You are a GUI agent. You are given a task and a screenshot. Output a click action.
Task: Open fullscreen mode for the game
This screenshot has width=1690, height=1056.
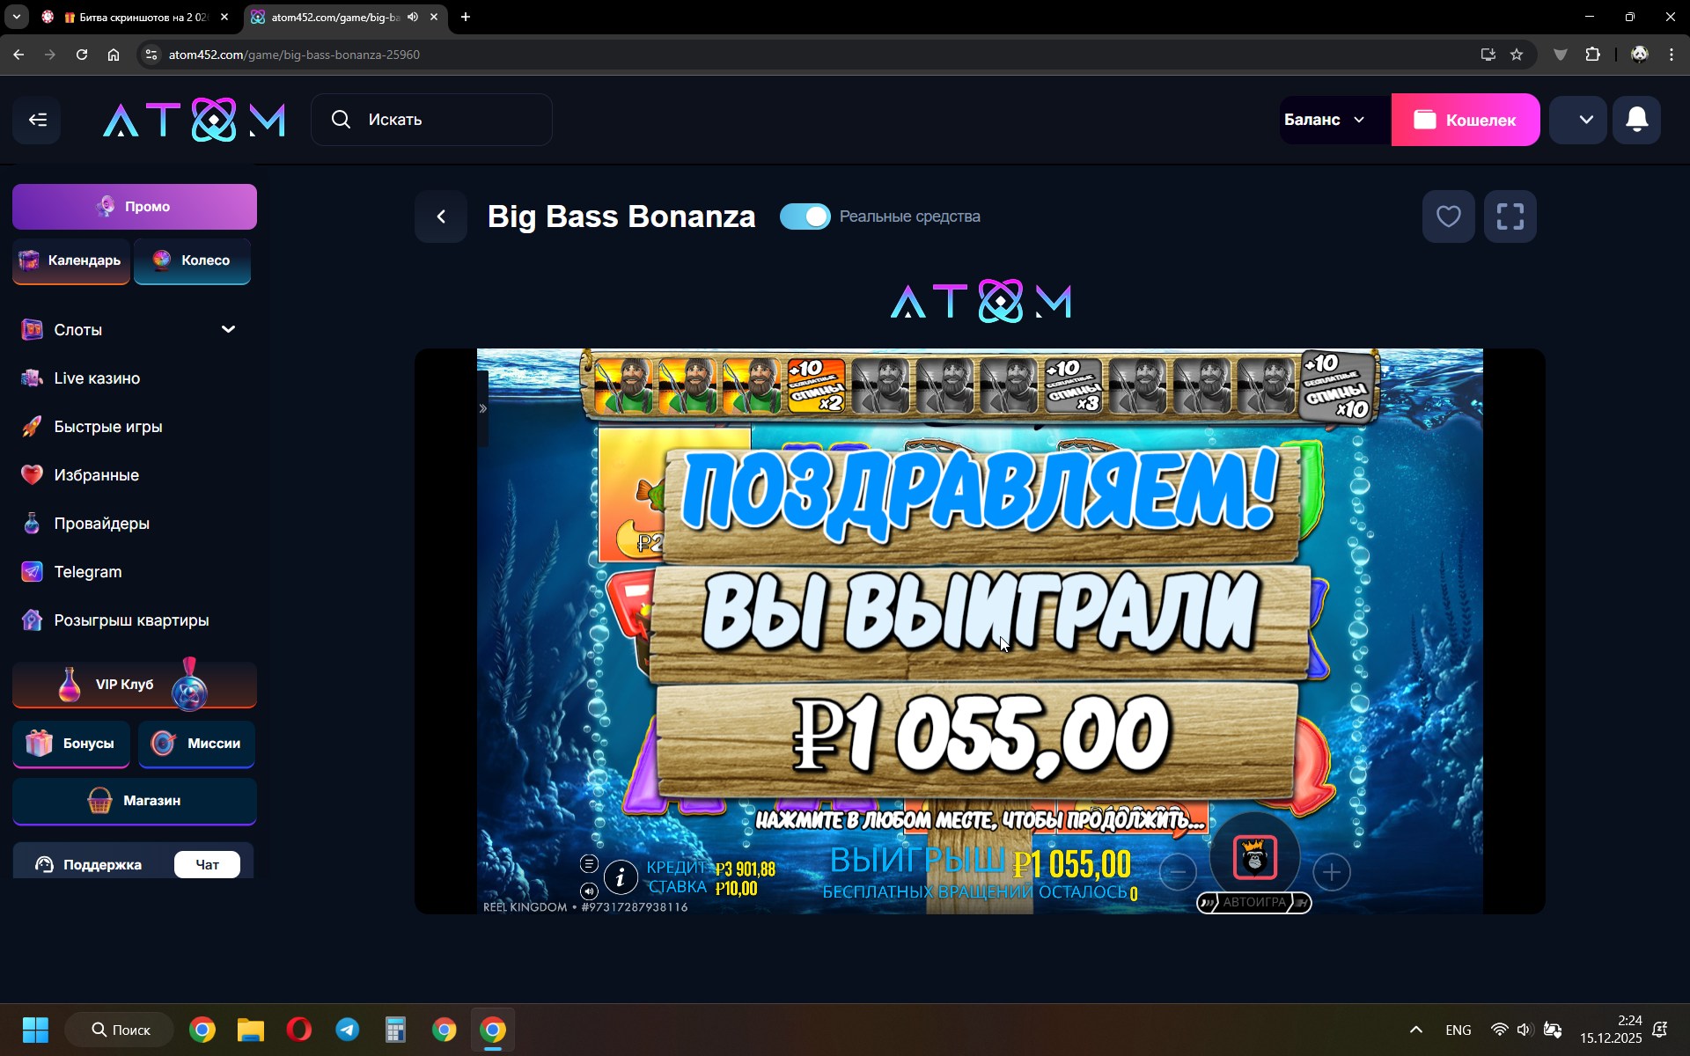1510,216
